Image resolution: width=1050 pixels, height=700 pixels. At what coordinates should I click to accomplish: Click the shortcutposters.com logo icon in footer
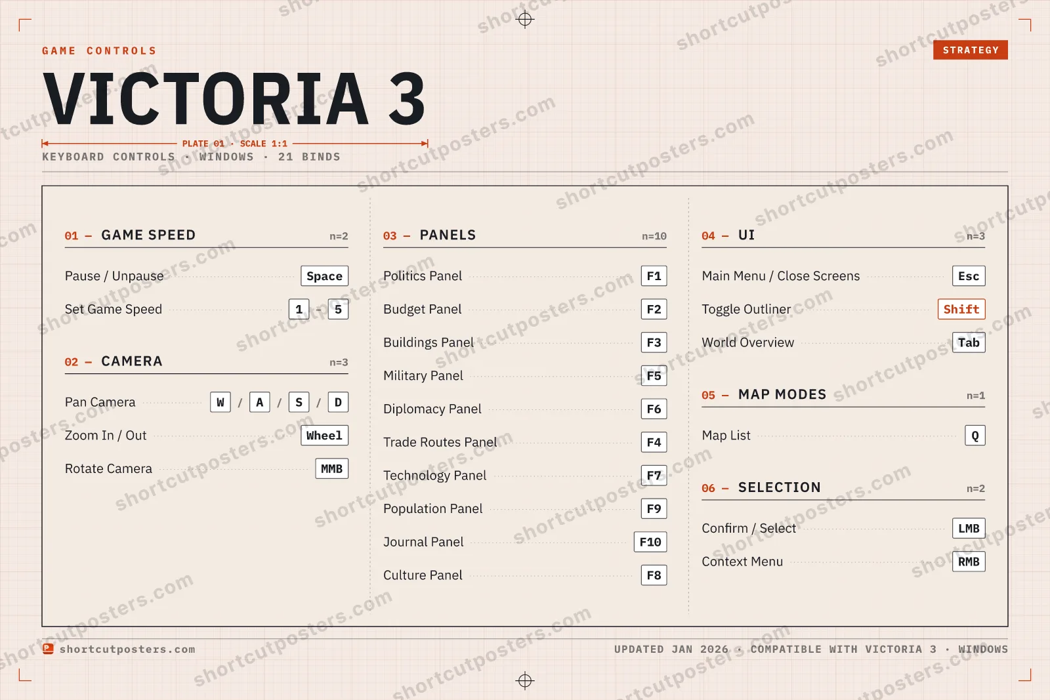[48, 649]
